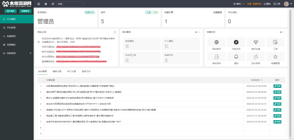
Task: Switch 待办事项 carousel to second dot
Action: click(x=199, y=32)
